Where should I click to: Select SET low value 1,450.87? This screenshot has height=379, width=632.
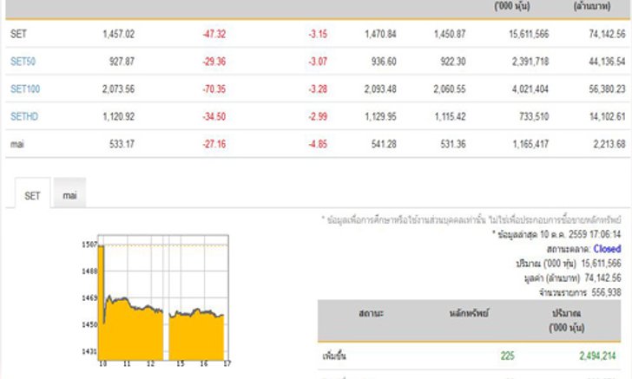450,34
